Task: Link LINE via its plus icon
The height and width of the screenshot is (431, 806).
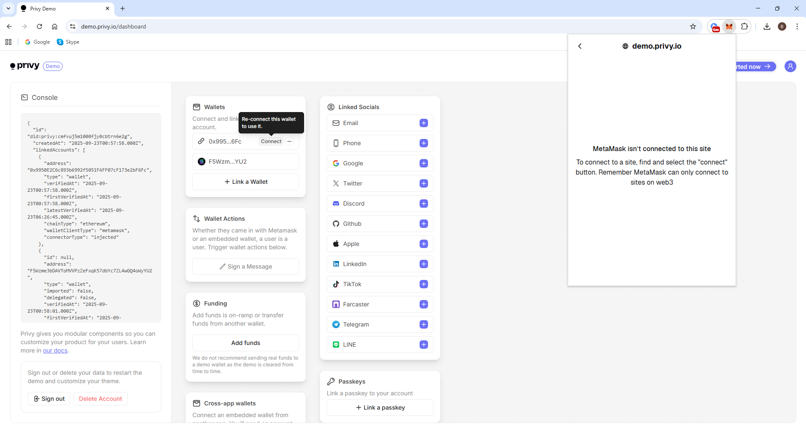Action: (x=423, y=345)
